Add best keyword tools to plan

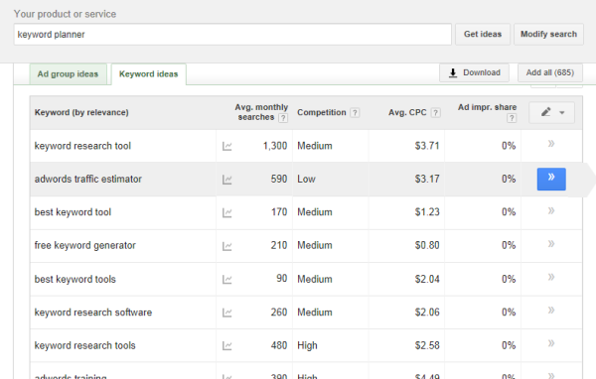(551, 277)
